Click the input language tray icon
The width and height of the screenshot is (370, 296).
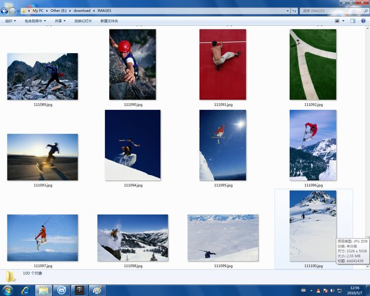click(303, 290)
